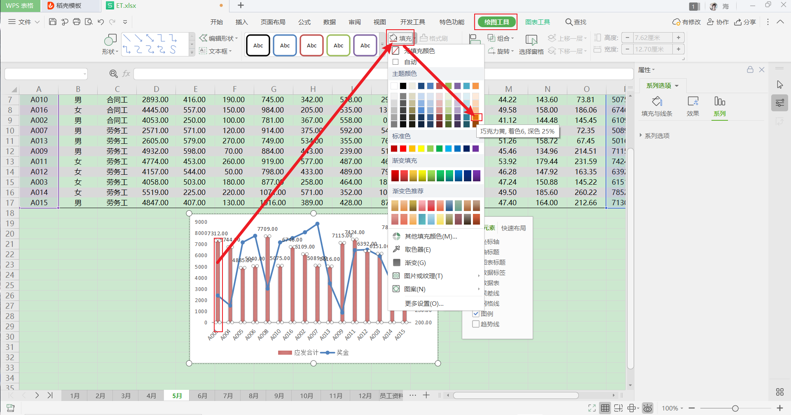Open the 开始 home tab

(x=216, y=22)
